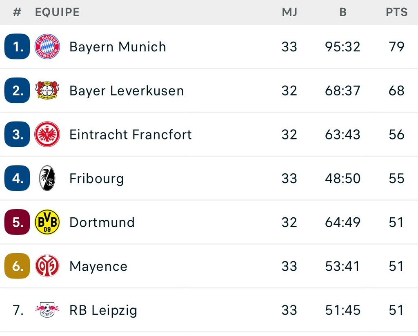Click the blue rank 1 badge

pyautogui.click(x=17, y=46)
